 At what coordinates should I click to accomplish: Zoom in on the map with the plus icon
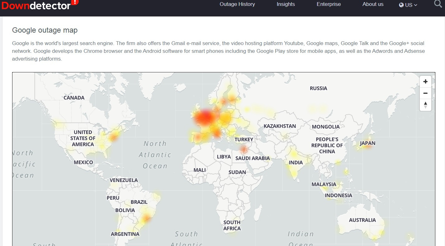(x=425, y=81)
